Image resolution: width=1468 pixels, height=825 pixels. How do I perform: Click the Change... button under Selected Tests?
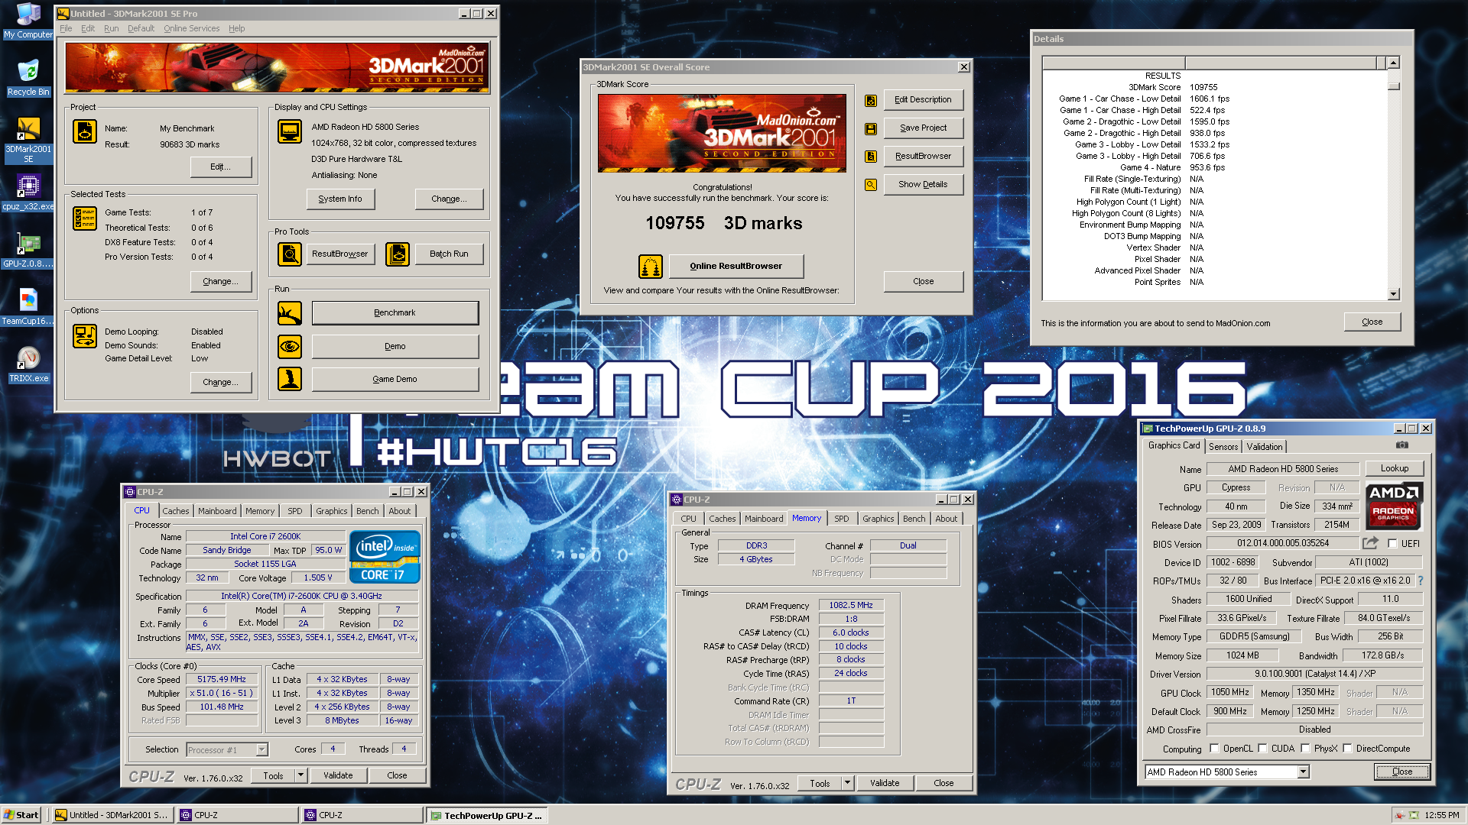coord(220,281)
